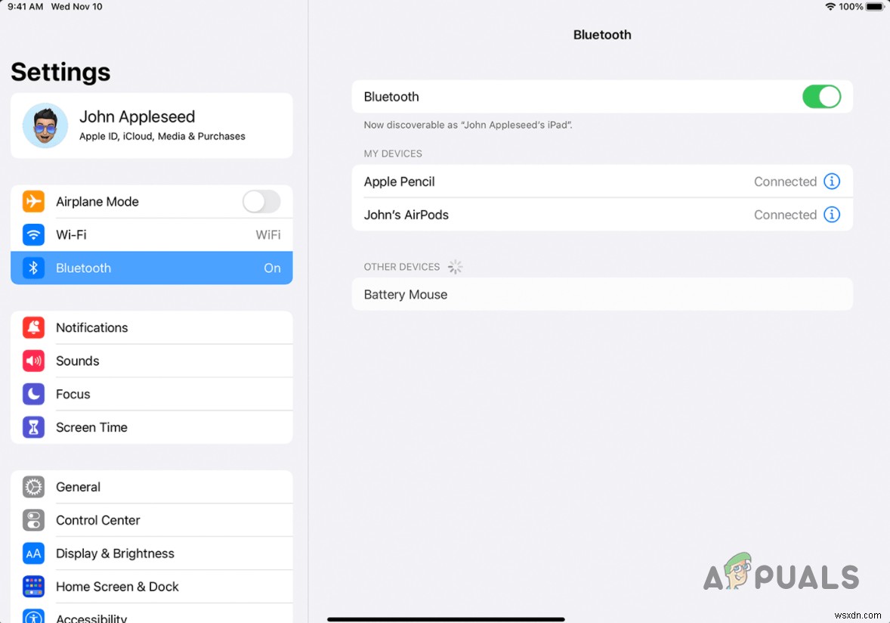Open John Appleseed's Apple ID settings

click(151, 126)
